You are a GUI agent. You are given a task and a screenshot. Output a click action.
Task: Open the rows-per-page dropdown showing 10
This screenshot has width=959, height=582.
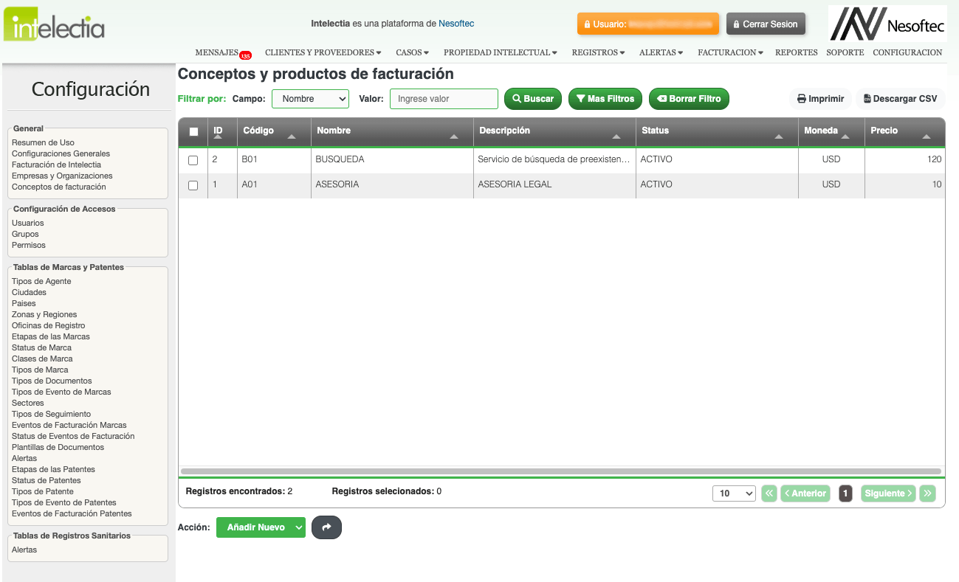pyautogui.click(x=733, y=493)
